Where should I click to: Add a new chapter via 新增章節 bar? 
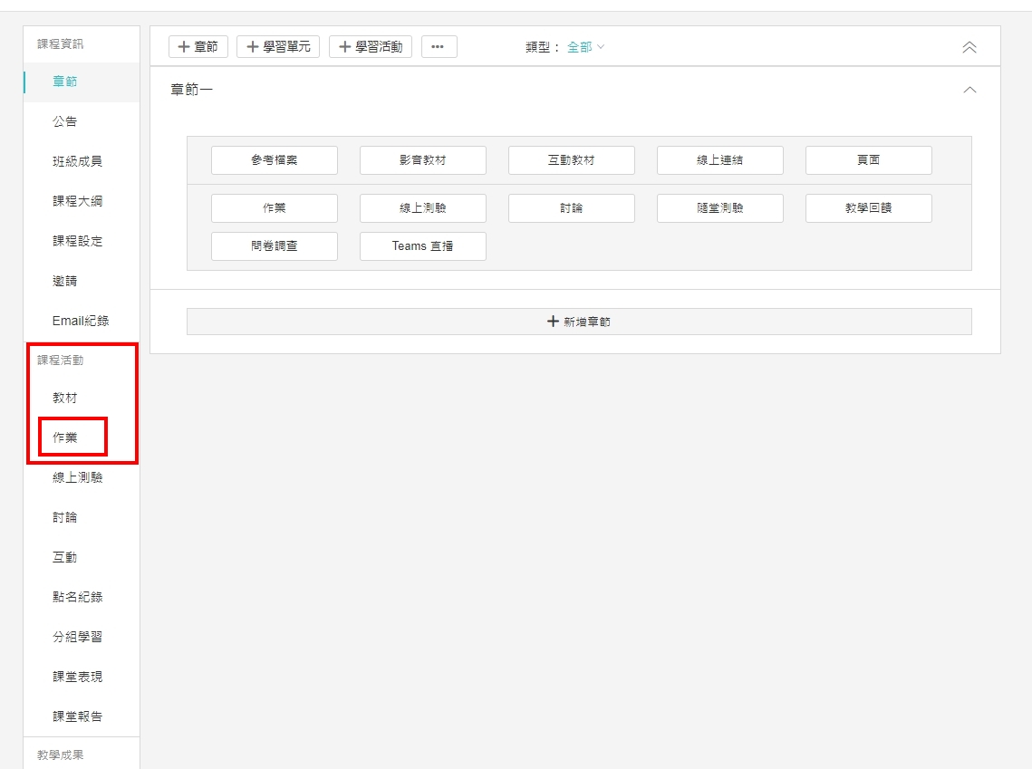click(x=579, y=322)
